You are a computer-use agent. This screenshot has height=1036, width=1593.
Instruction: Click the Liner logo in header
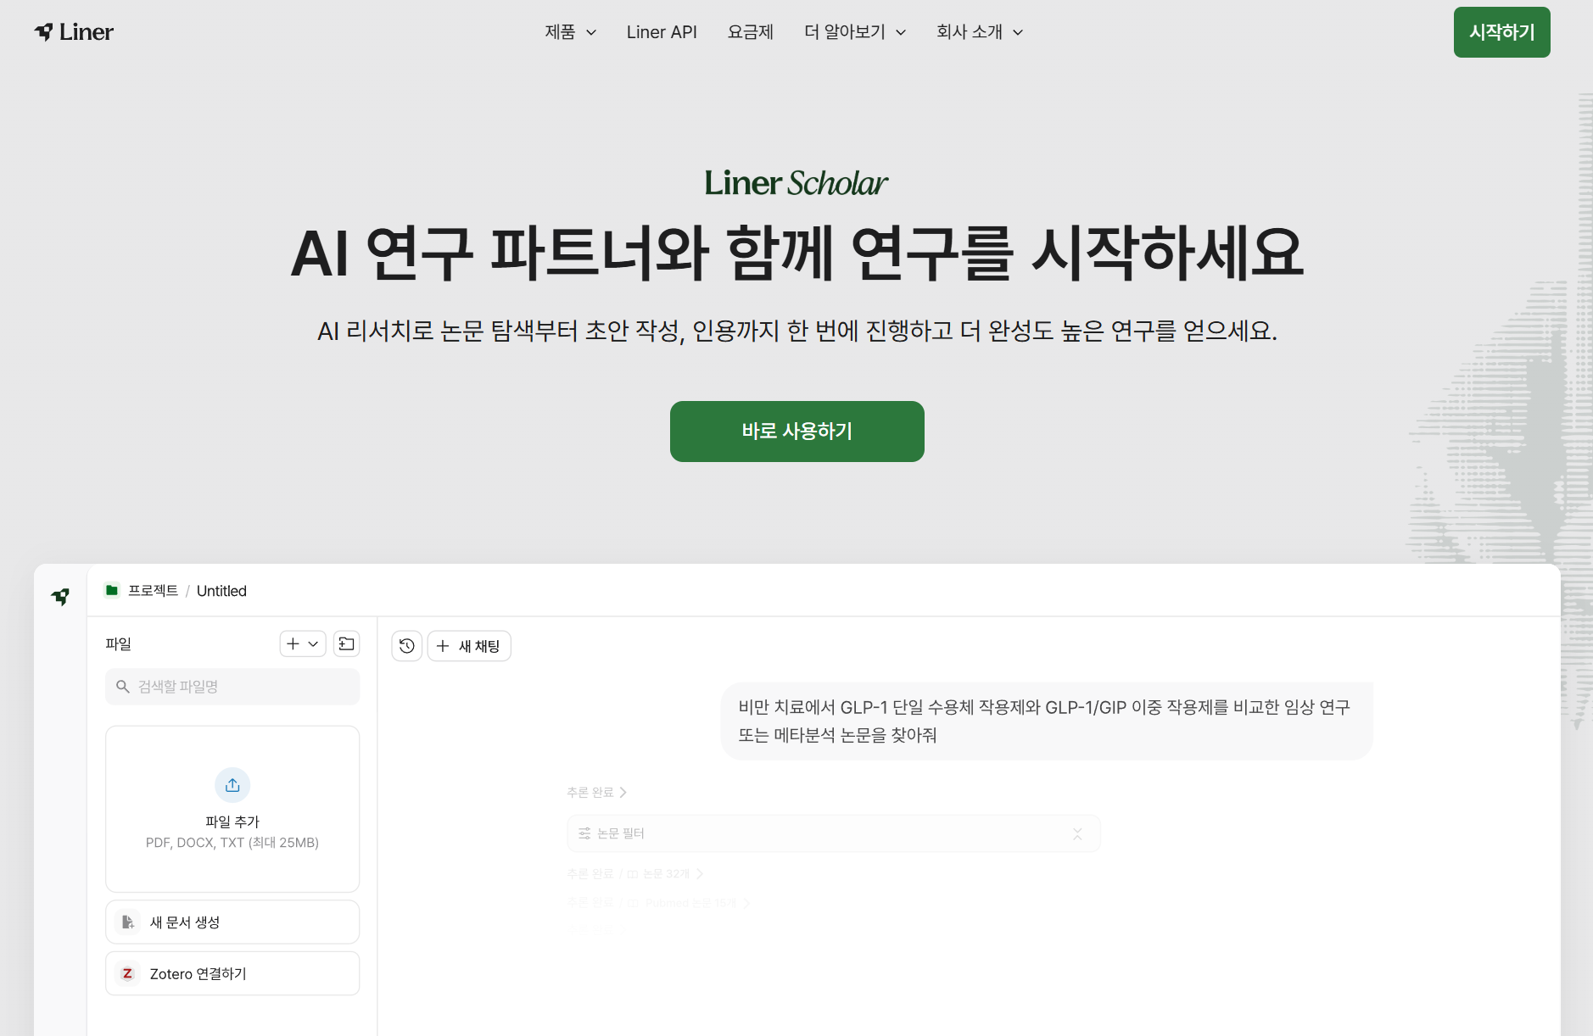[x=74, y=32]
